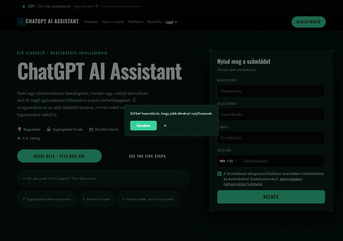Click the shield icon next to Regulated

coord(19,129)
